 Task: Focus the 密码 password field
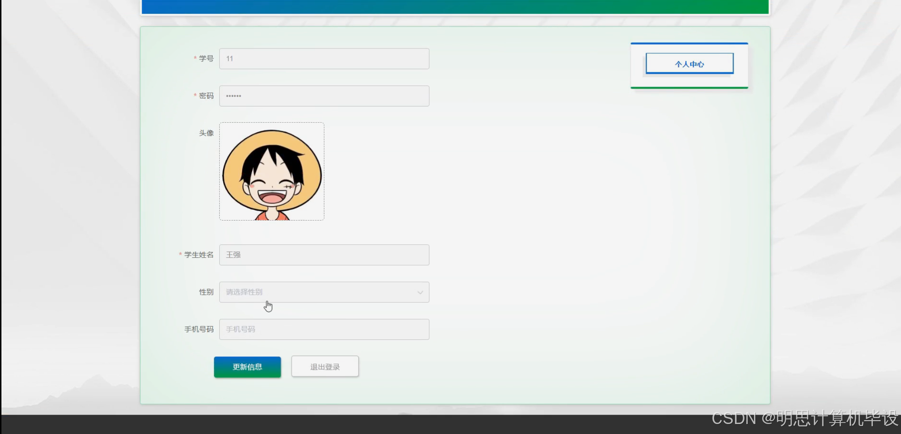click(324, 96)
